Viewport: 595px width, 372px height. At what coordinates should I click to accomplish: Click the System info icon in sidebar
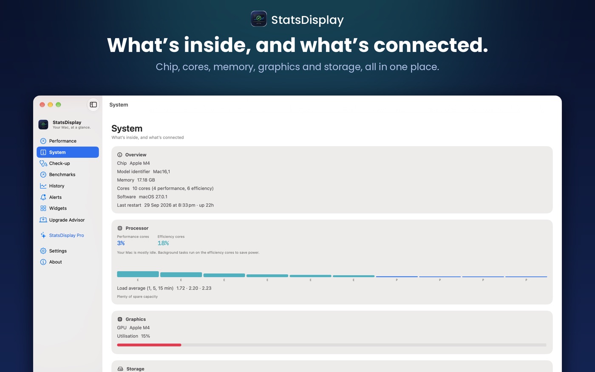pyautogui.click(x=43, y=152)
